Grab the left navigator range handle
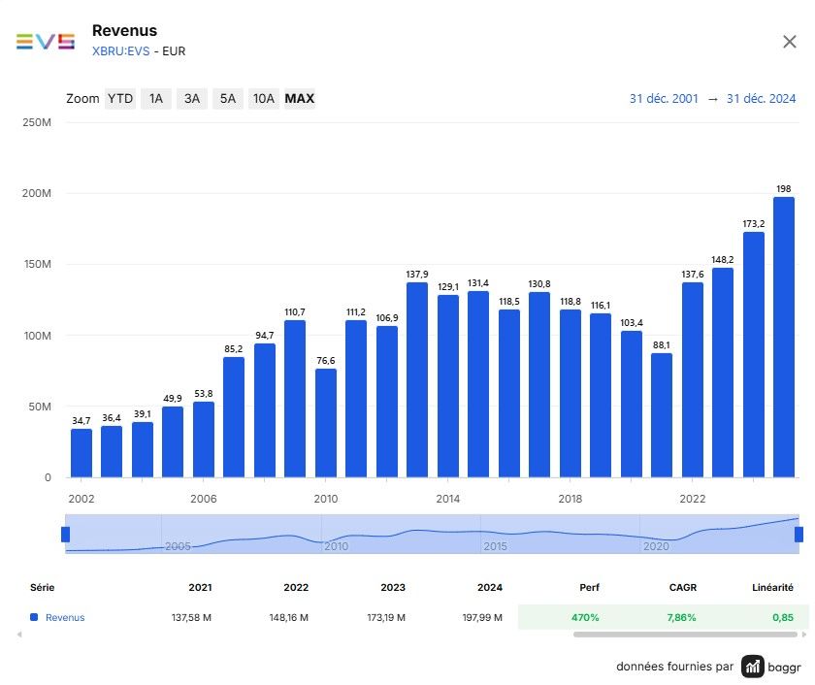 [x=66, y=535]
